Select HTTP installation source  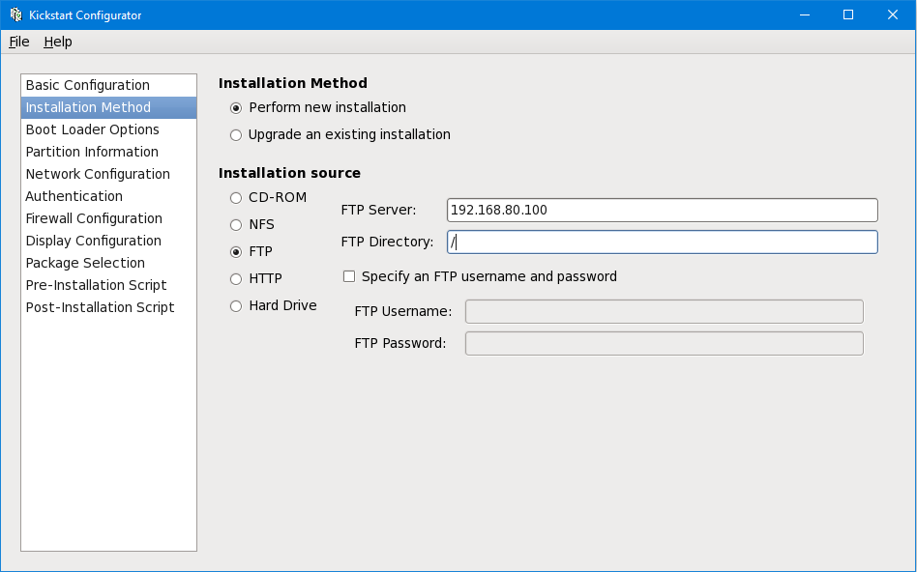(236, 279)
